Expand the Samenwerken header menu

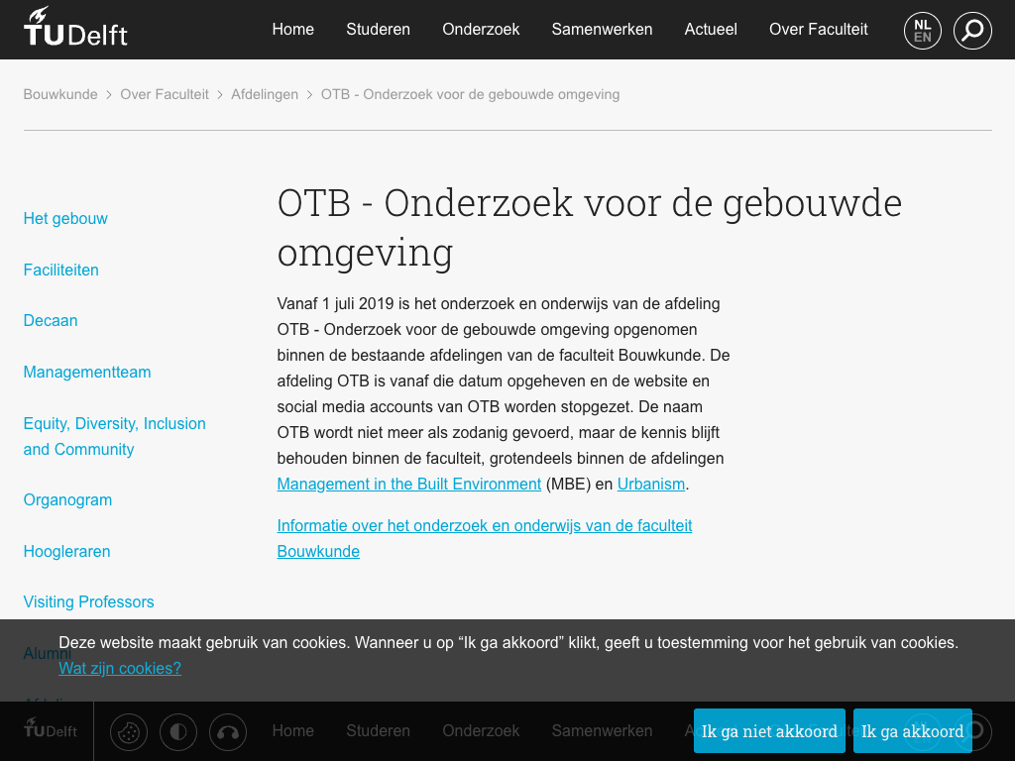pyautogui.click(x=602, y=30)
